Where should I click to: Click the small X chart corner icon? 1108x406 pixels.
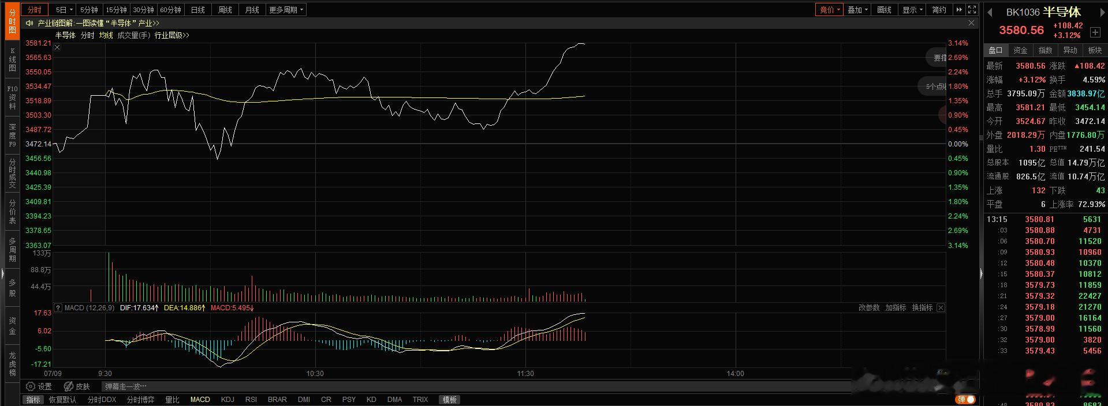(x=57, y=47)
